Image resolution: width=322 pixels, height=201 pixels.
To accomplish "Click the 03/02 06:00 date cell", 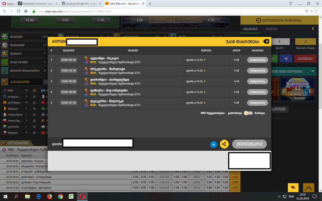I will pos(69,92).
